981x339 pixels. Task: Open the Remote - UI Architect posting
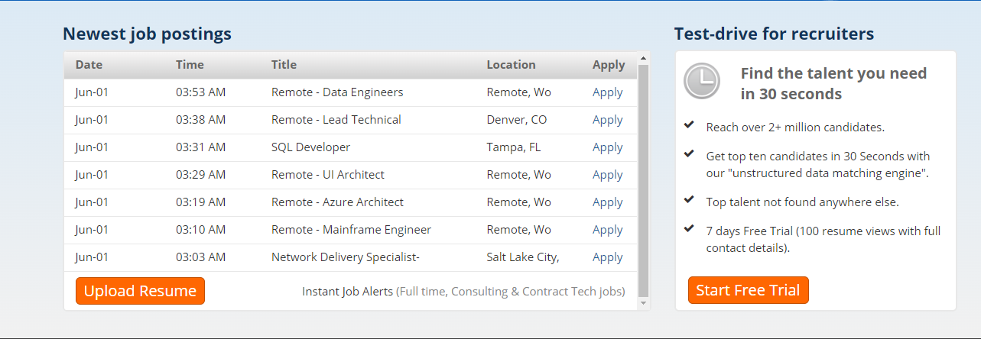click(x=327, y=175)
